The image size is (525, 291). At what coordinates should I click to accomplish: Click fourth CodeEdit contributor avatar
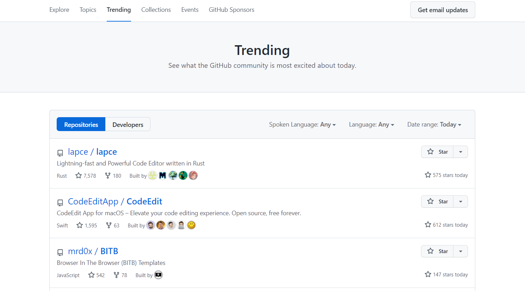(181, 225)
